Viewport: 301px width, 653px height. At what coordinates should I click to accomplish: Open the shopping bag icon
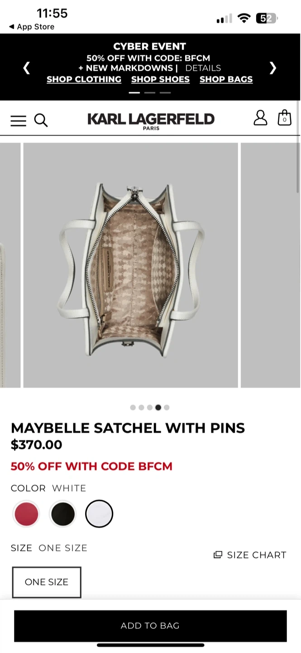[284, 117]
